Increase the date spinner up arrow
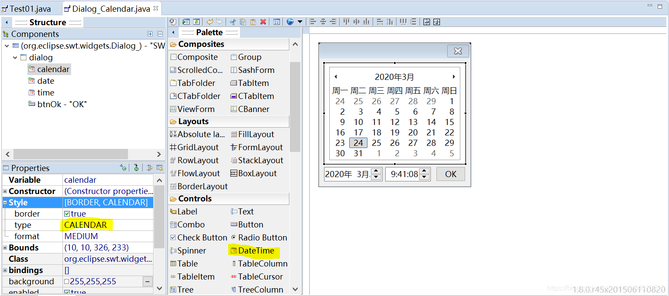This screenshot has height=296, width=669. pyautogui.click(x=377, y=171)
